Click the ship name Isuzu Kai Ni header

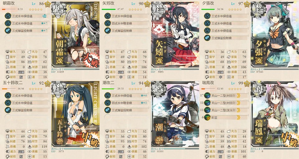[x=12, y=83]
